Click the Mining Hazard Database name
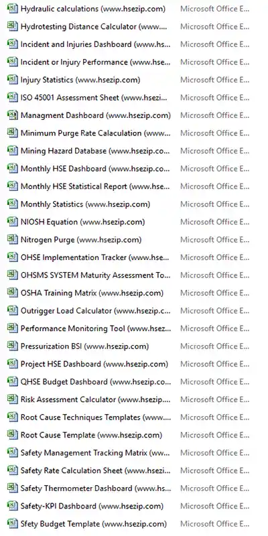The height and width of the screenshot is (536, 268). point(95,151)
